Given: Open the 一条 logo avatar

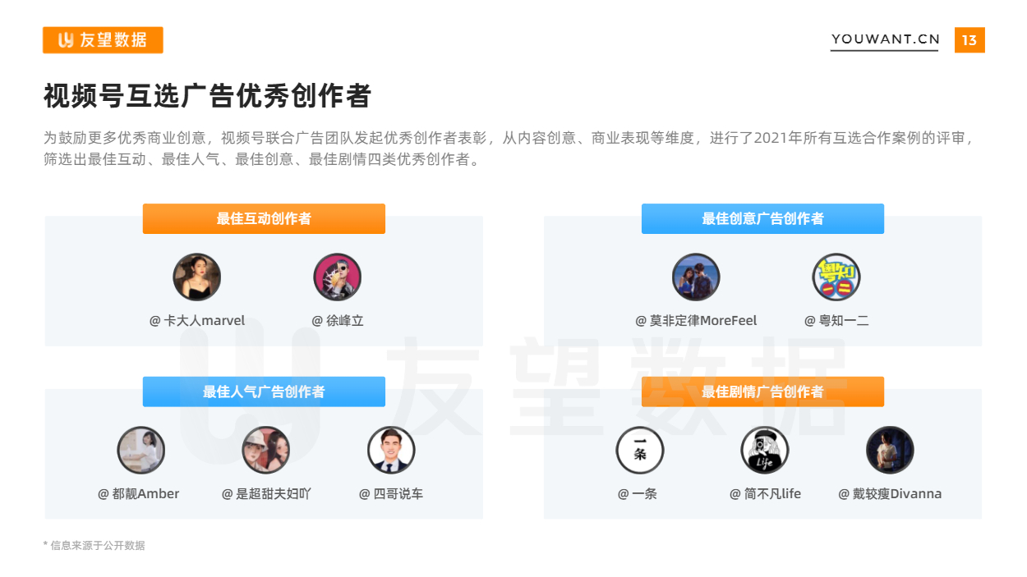Looking at the screenshot, I should point(640,450).
